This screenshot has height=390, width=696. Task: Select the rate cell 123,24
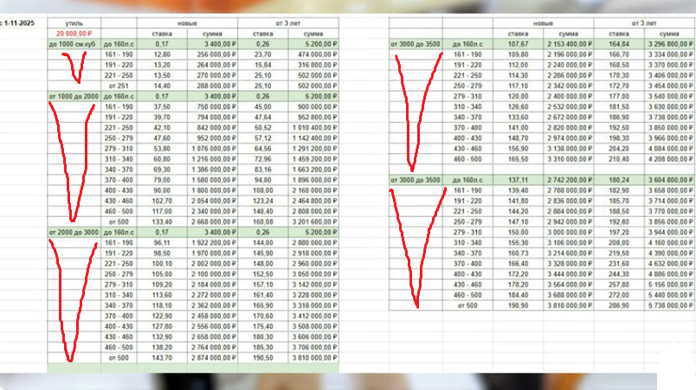(263, 201)
